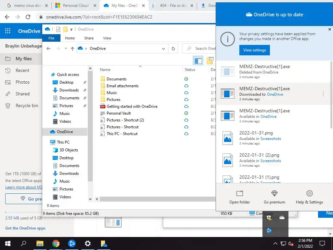Viewport: 333px width, 250px height.
Task: Click the OneDrive link under Downloaded to
Action: [x=275, y=94]
